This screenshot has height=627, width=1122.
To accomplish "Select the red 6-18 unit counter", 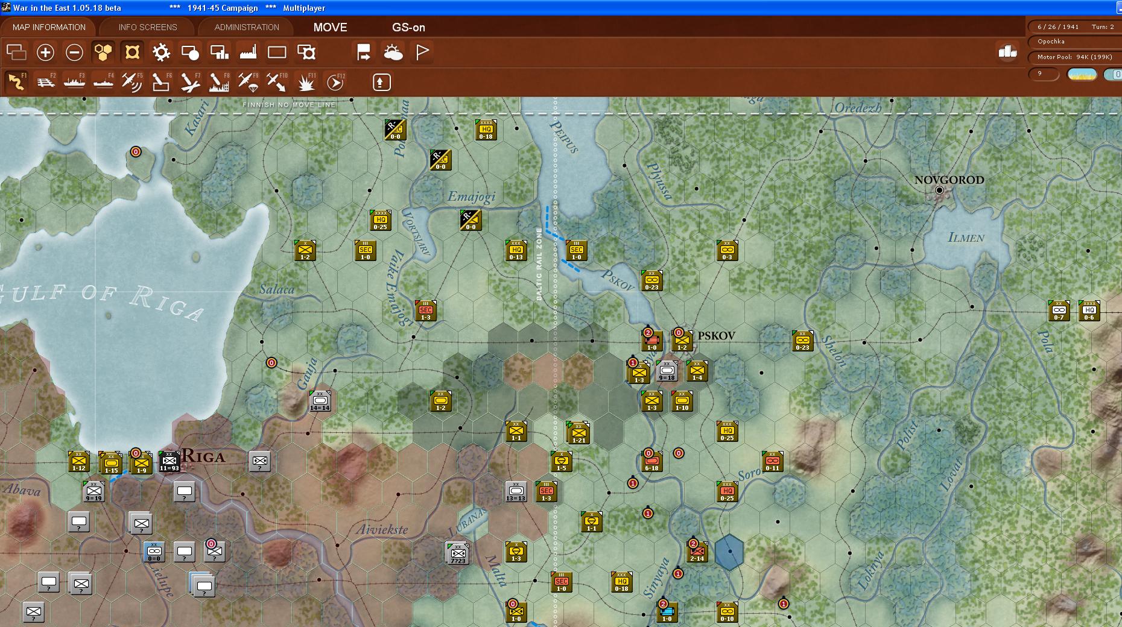I will [x=651, y=461].
